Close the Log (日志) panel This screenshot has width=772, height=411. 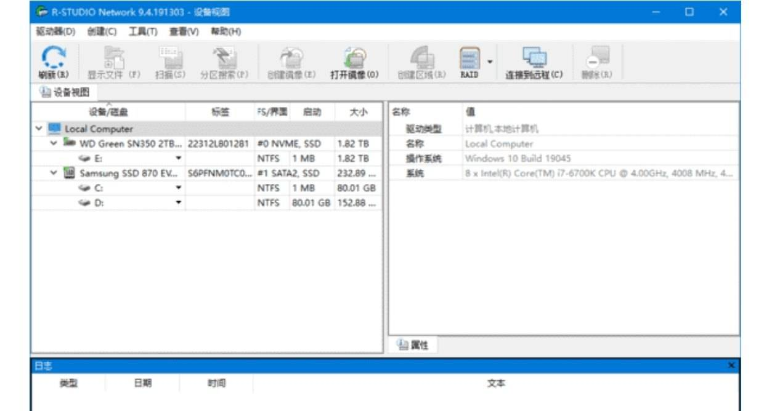tap(731, 366)
